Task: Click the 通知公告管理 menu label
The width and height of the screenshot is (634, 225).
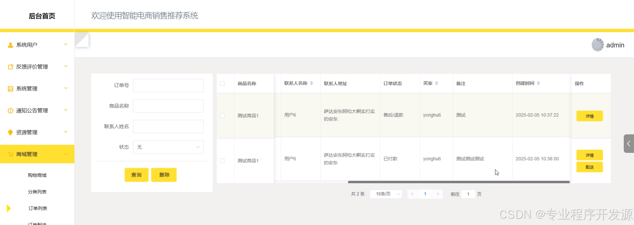Action: pyautogui.click(x=32, y=111)
